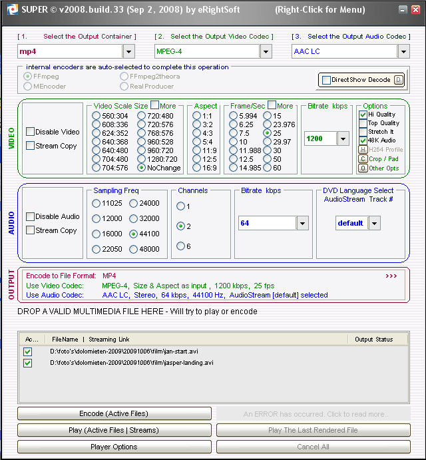Click the >>> arrows in the Output panel
Image resolution: width=426 pixels, height=460 pixels.
coord(391,276)
